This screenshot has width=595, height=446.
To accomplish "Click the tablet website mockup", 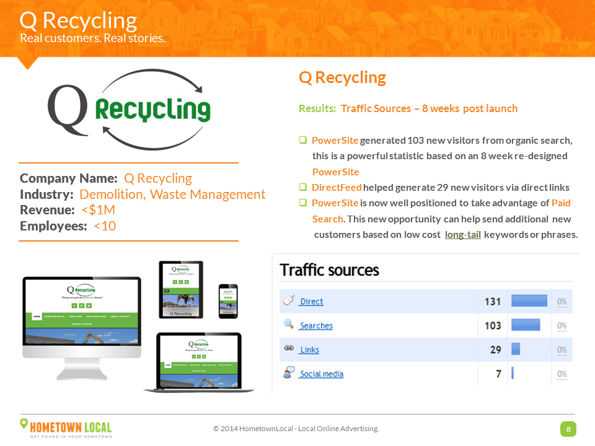I will (181, 289).
